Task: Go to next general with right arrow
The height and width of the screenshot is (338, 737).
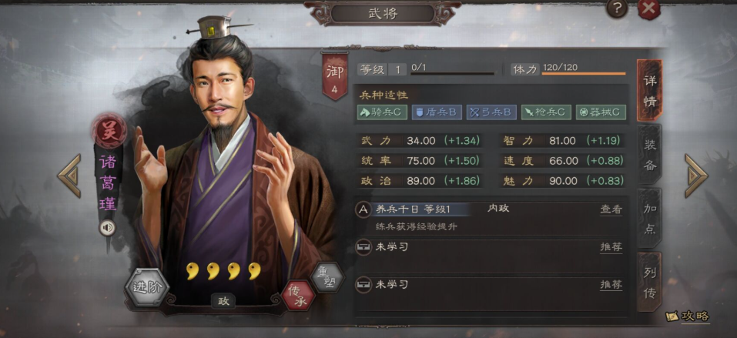Action: [x=695, y=176]
